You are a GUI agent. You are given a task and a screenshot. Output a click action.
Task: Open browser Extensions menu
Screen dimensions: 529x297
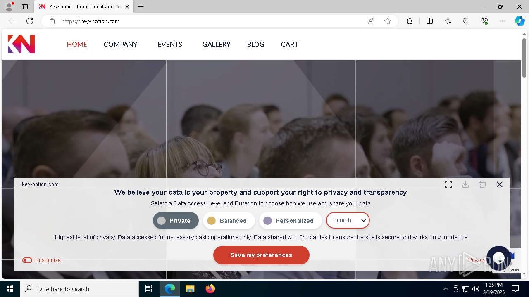(x=410, y=21)
